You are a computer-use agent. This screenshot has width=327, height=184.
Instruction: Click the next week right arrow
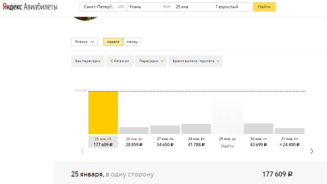311,151
